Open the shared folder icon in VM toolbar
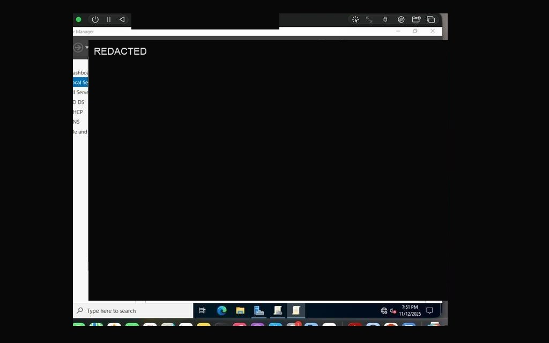Screen dimensions: 549x343 (x=416, y=20)
